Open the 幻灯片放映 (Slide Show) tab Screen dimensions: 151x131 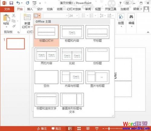pyautogui.click(x=74, y=9)
